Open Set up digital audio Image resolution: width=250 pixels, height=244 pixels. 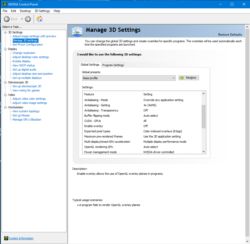tap(24, 70)
